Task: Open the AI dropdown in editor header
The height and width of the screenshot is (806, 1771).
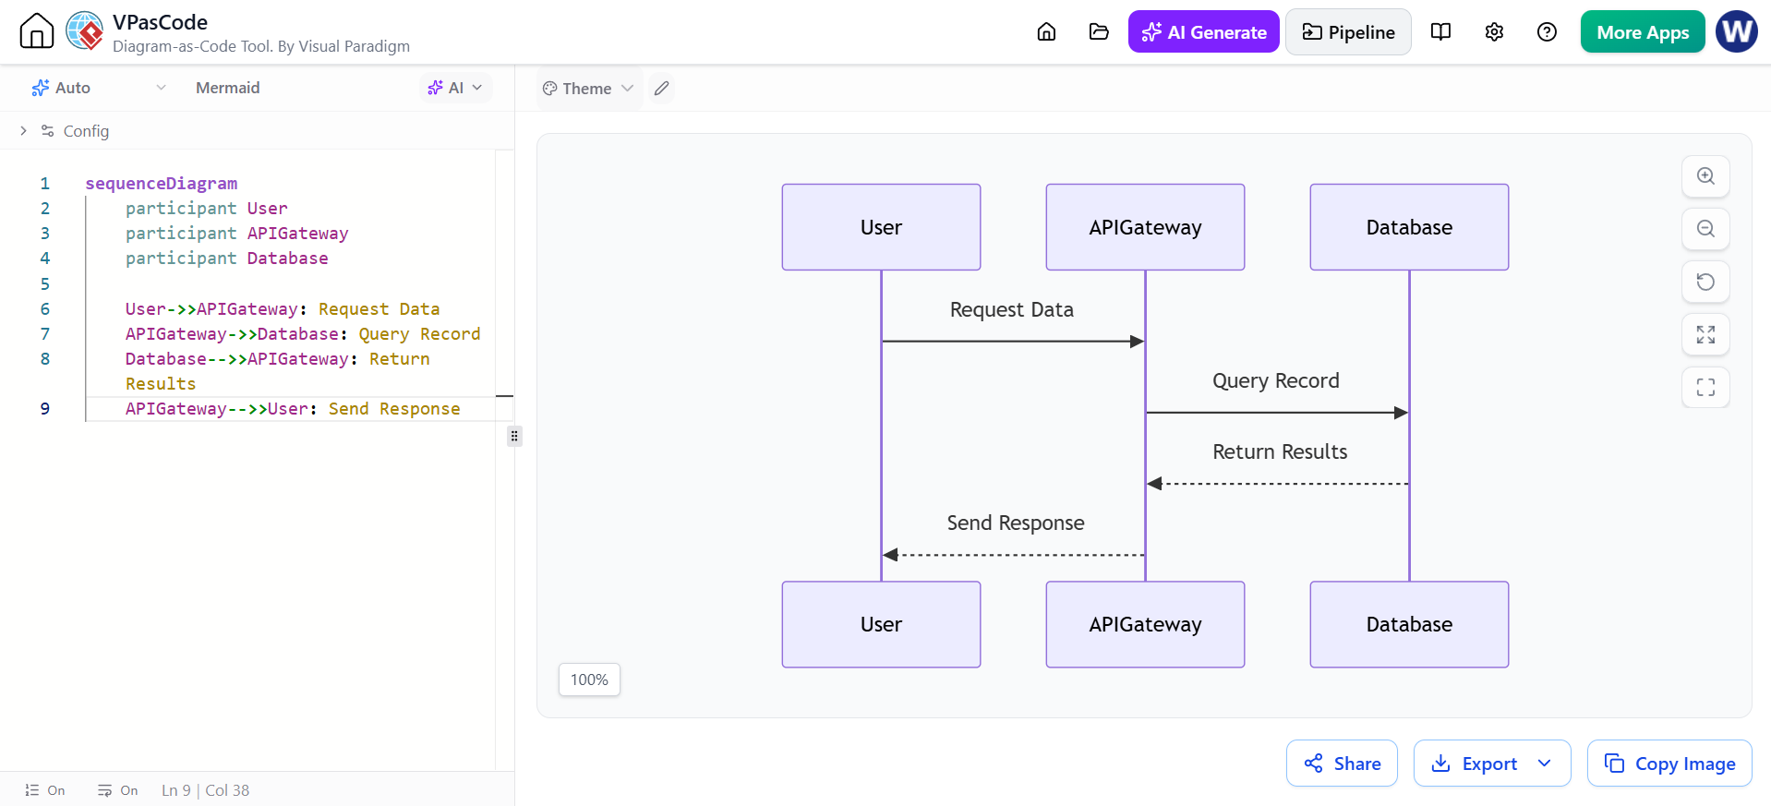Action: [x=455, y=88]
